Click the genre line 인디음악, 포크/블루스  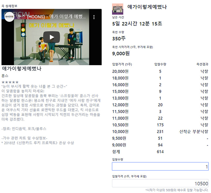click(x=24, y=129)
